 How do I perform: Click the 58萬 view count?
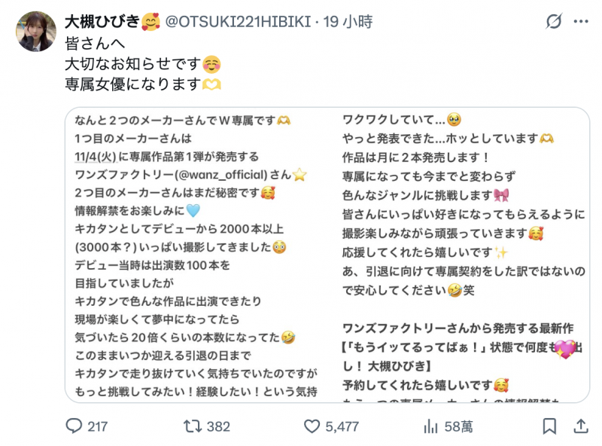[x=456, y=426]
